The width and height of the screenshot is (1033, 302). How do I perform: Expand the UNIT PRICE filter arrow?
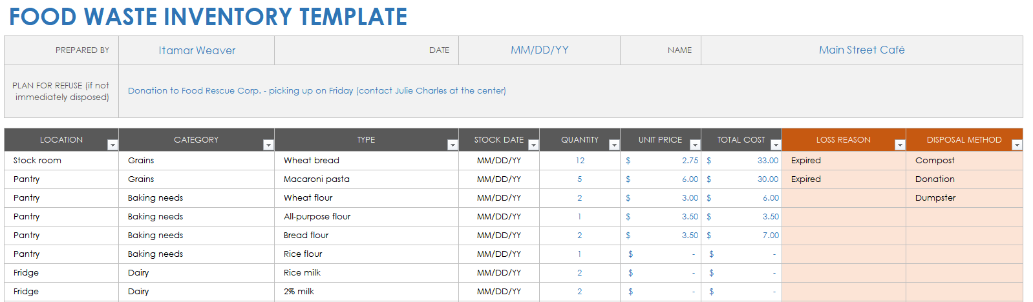click(695, 145)
